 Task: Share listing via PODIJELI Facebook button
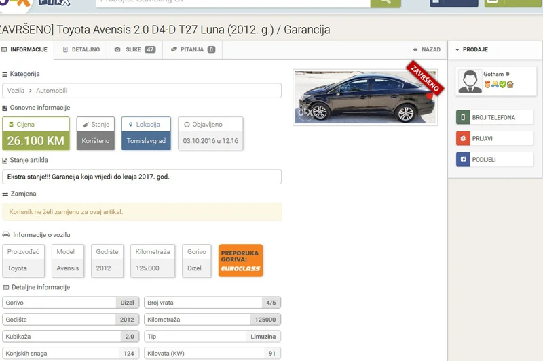click(495, 160)
